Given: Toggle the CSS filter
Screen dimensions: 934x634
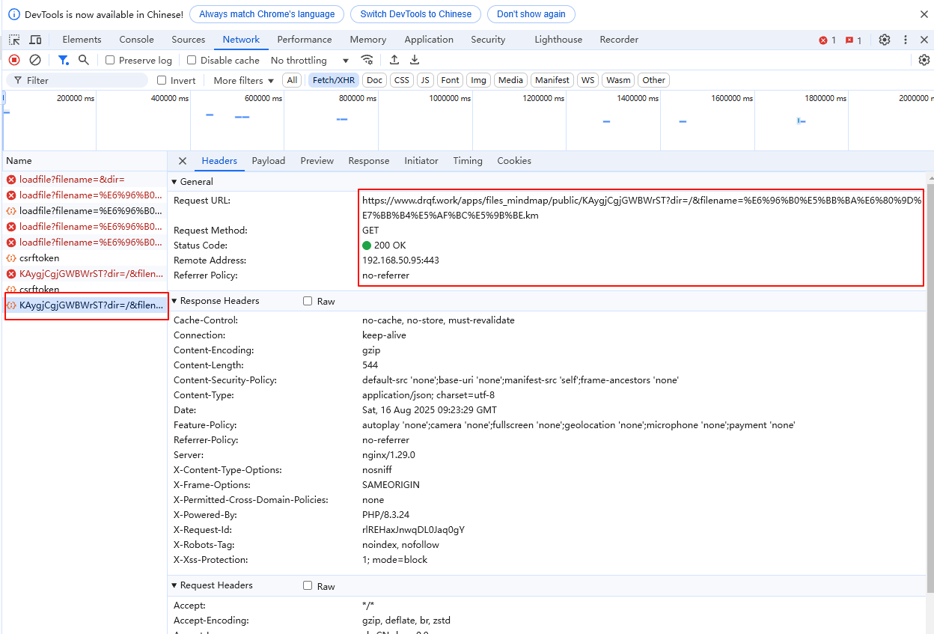Looking at the screenshot, I should click(x=402, y=80).
